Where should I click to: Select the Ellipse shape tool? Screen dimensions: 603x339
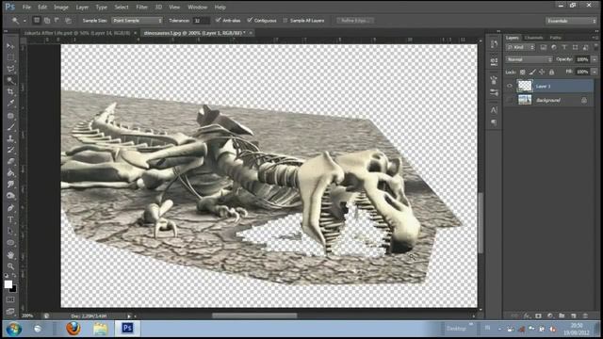[x=10, y=243]
